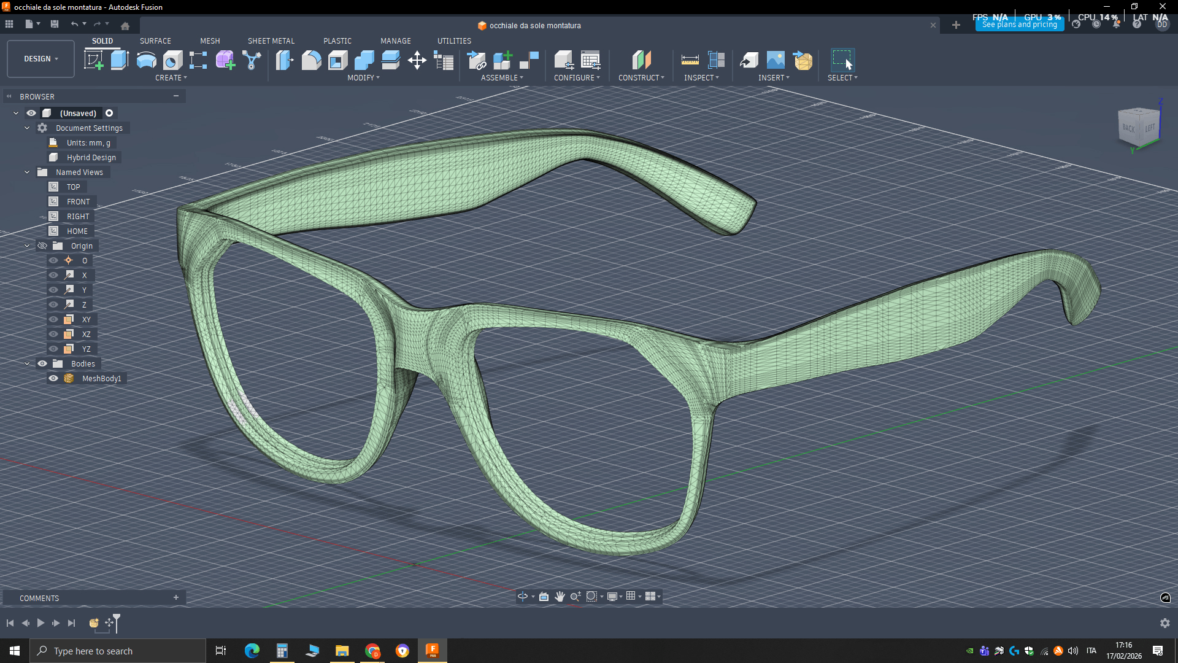Switch to the SHEET METAL tab
This screenshot has height=663, width=1178.
pos(271,41)
